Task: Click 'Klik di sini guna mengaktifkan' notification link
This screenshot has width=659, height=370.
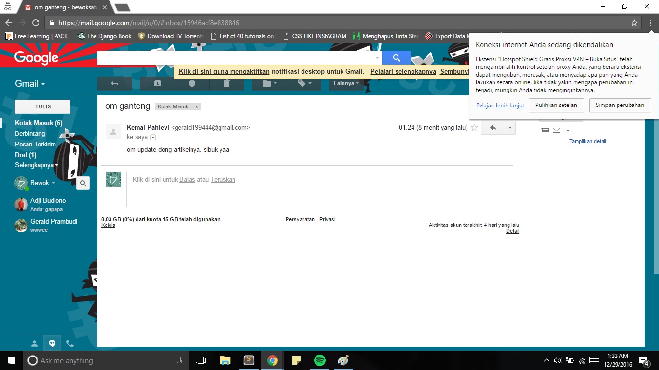Action: pos(224,71)
